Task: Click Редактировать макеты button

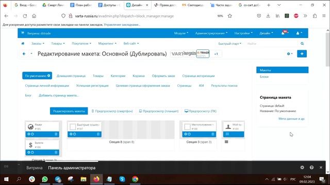Action: 69,111
